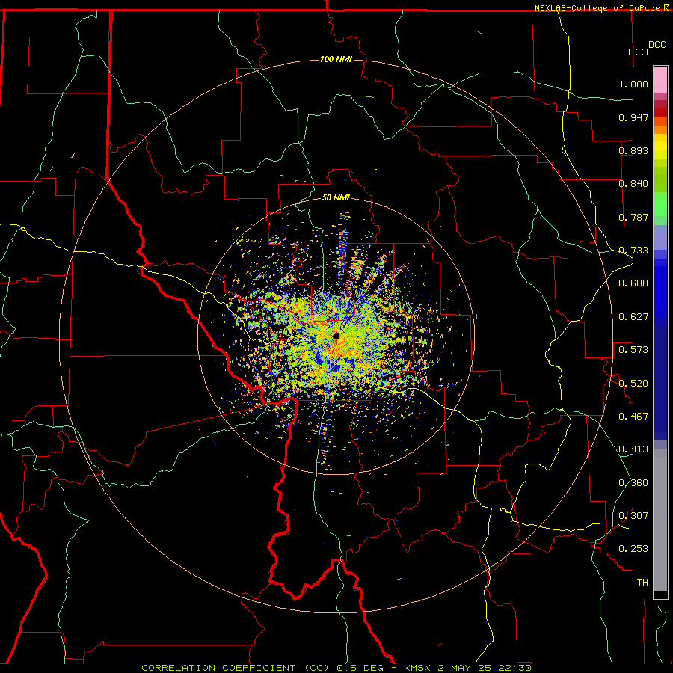This screenshot has width=673, height=673.
Task: Pick the pink top segment of color bar
Action: pyautogui.click(x=660, y=79)
